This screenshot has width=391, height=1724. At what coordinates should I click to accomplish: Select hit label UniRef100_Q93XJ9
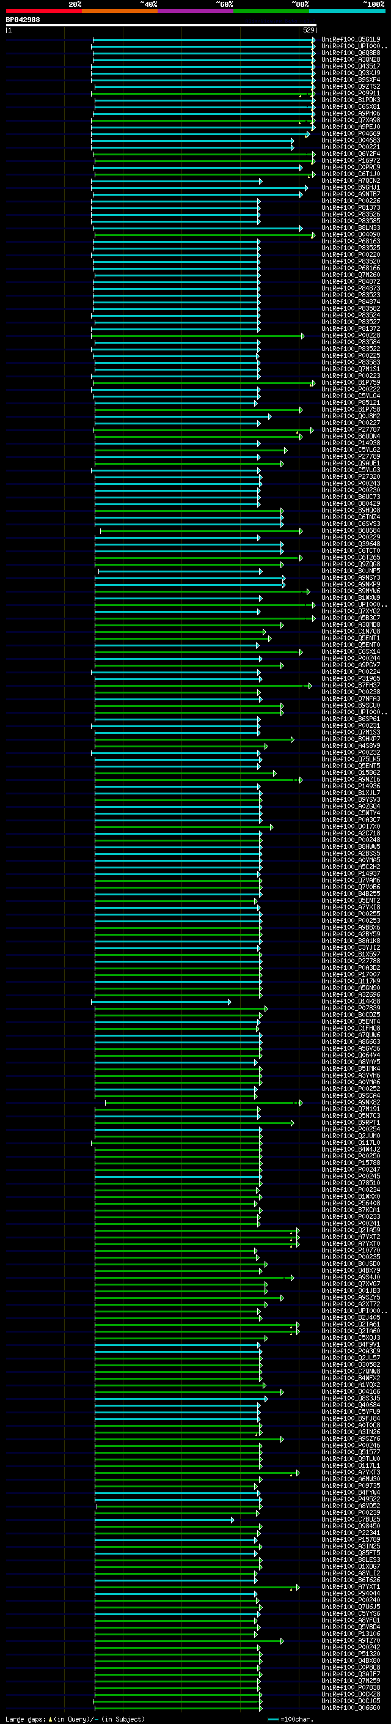point(351,73)
